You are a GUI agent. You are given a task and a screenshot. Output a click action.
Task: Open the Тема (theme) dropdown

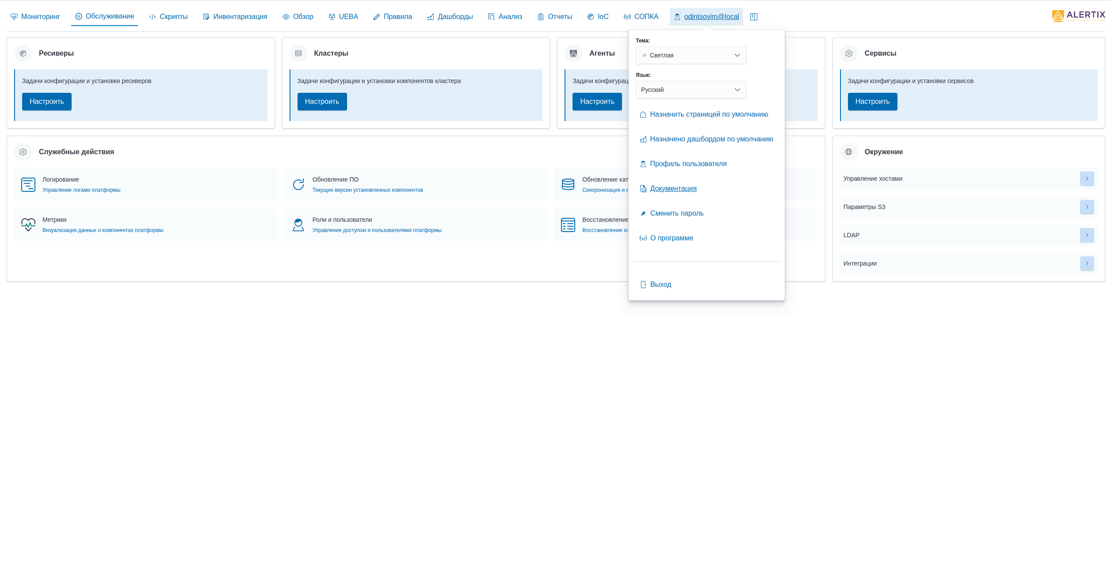click(x=691, y=55)
